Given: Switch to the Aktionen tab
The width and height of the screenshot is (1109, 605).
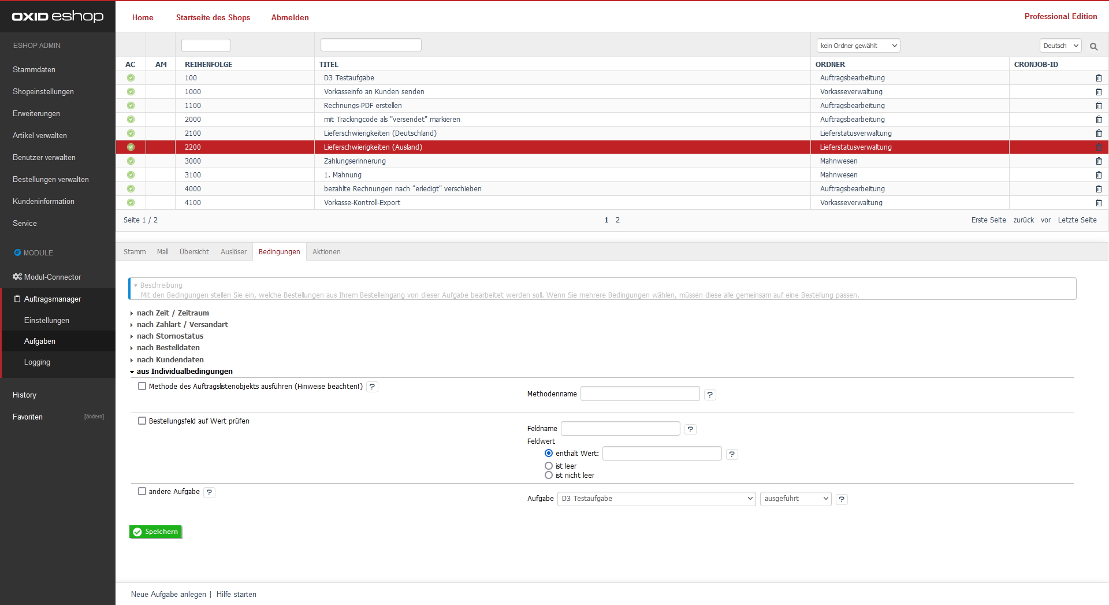Looking at the screenshot, I should point(326,252).
